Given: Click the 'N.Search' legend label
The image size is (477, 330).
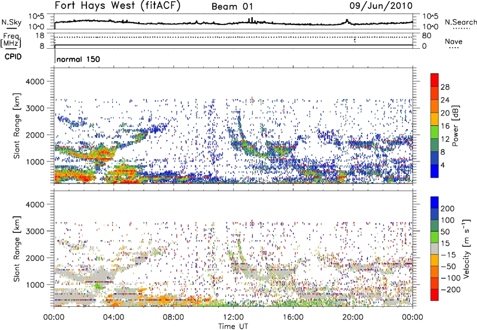Looking at the screenshot, I should pyautogui.click(x=460, y=22).
